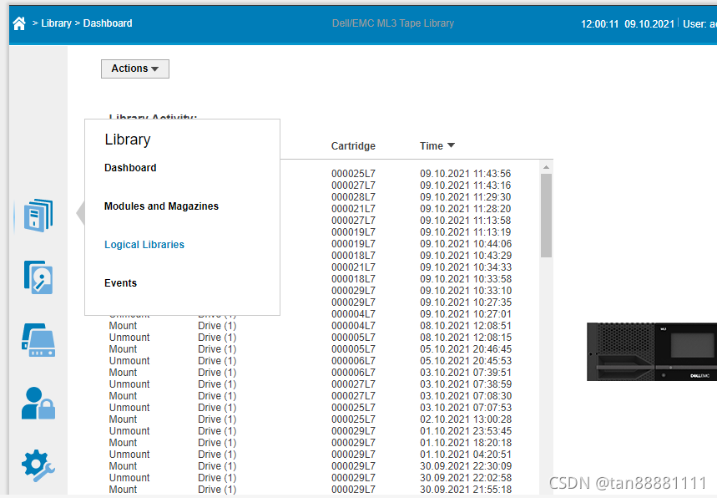Open Events in Library menu
Image resolution: width=717 pixels, height=498 pixels.
coord(121,283)
